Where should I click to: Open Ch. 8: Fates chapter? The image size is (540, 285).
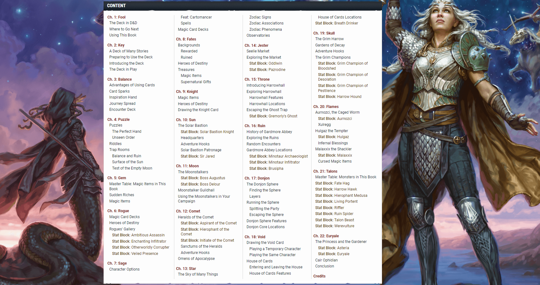[186, 39]
